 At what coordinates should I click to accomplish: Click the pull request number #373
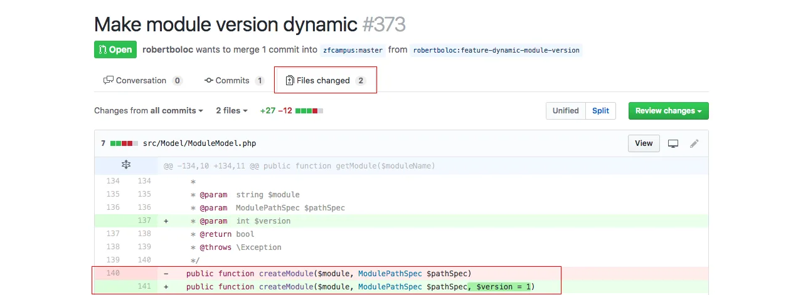[x=384, y=24]
